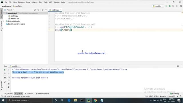This screenshot has height=103, width=183.
Task: Launch Microsoft Edge from taskbar
Action: [x=69, y=100]
